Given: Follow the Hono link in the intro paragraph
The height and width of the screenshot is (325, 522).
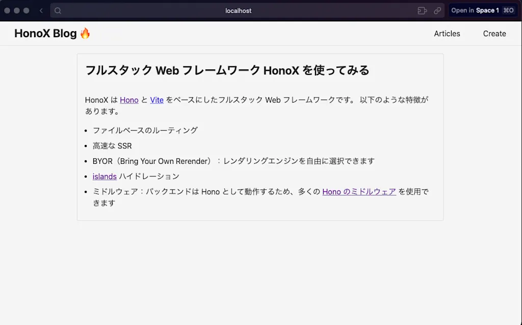Looking at the screenshot, I should (129, 100).
